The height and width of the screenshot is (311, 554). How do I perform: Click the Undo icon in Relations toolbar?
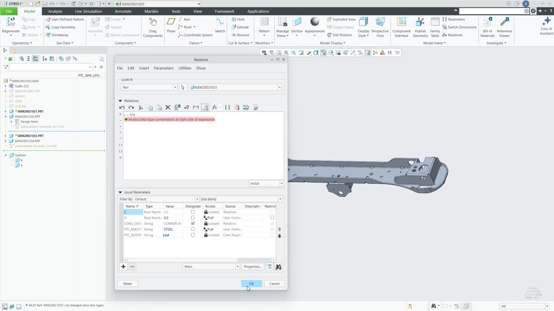coord(122,107)
